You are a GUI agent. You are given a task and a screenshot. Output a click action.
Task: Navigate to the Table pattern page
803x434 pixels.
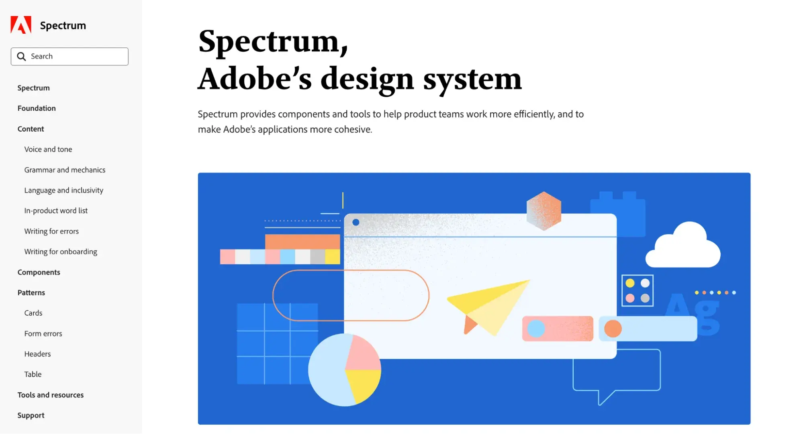32,374
